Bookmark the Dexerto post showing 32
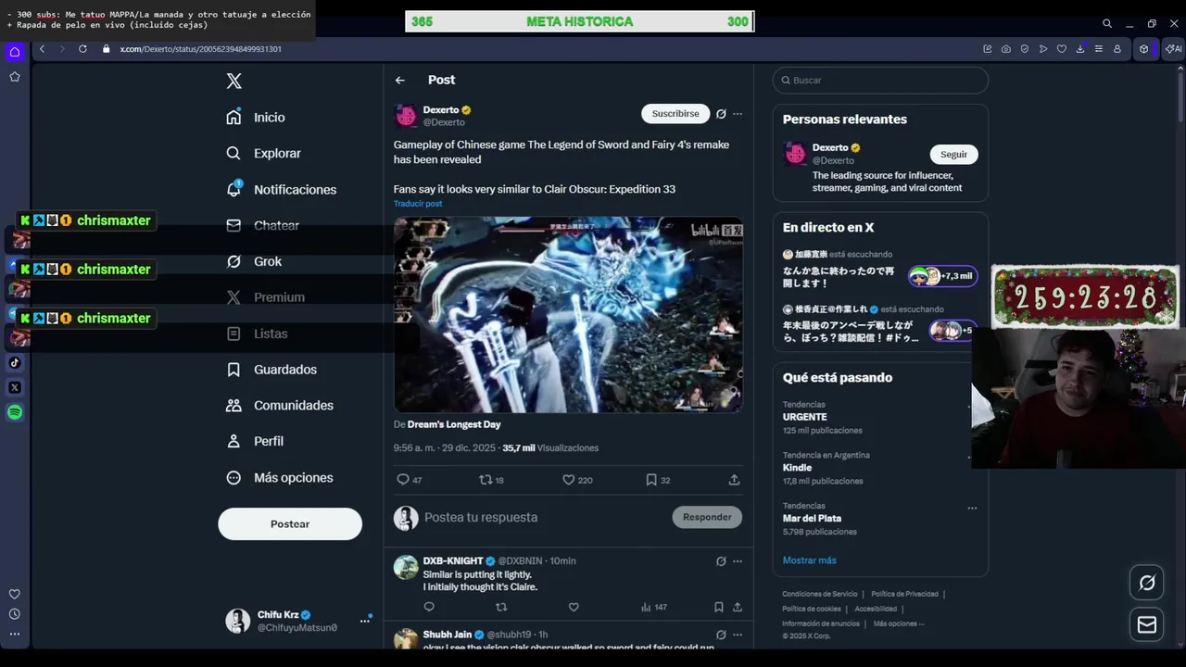The height and width of the screenshot is (667, 1186). click(658, 480)
